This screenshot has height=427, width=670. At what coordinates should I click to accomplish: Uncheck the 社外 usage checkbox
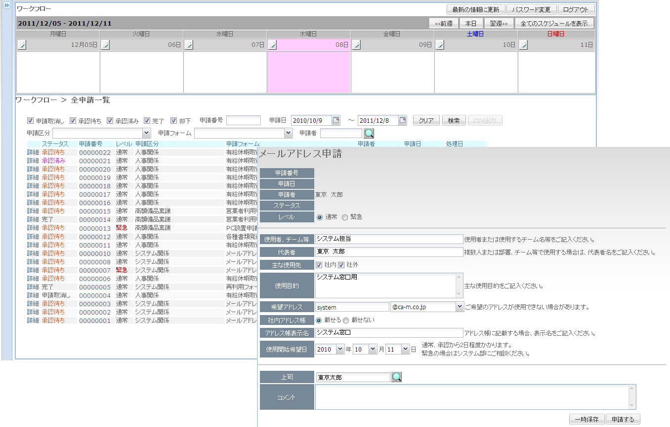tap(341, 265)
